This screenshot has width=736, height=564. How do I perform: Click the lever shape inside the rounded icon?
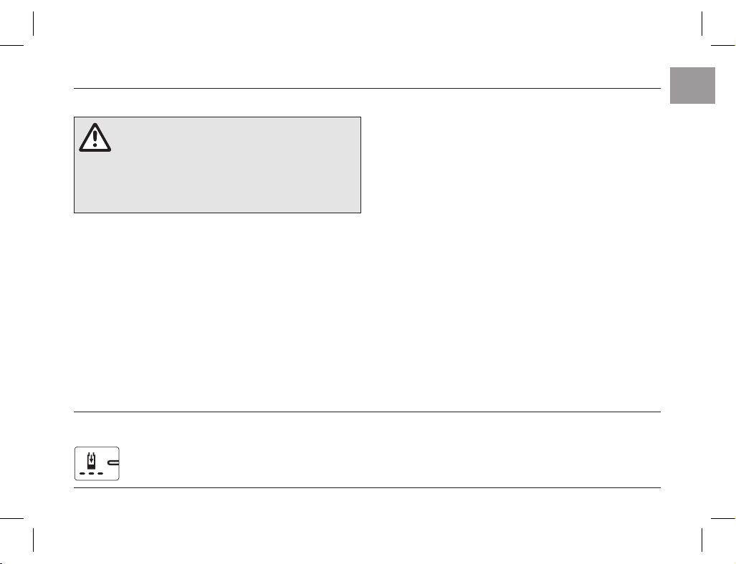click(113, 463)
